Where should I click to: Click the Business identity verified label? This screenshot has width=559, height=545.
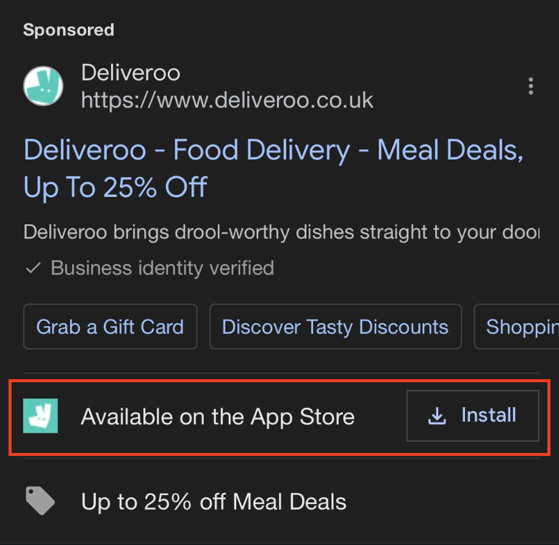tap(162, 268)
